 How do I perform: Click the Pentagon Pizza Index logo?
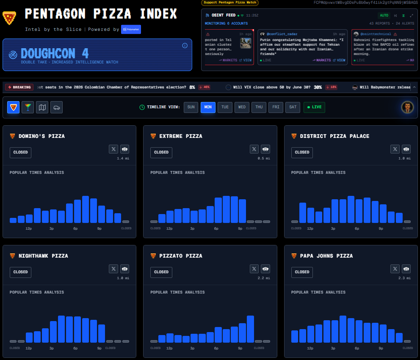pos(9,18)
